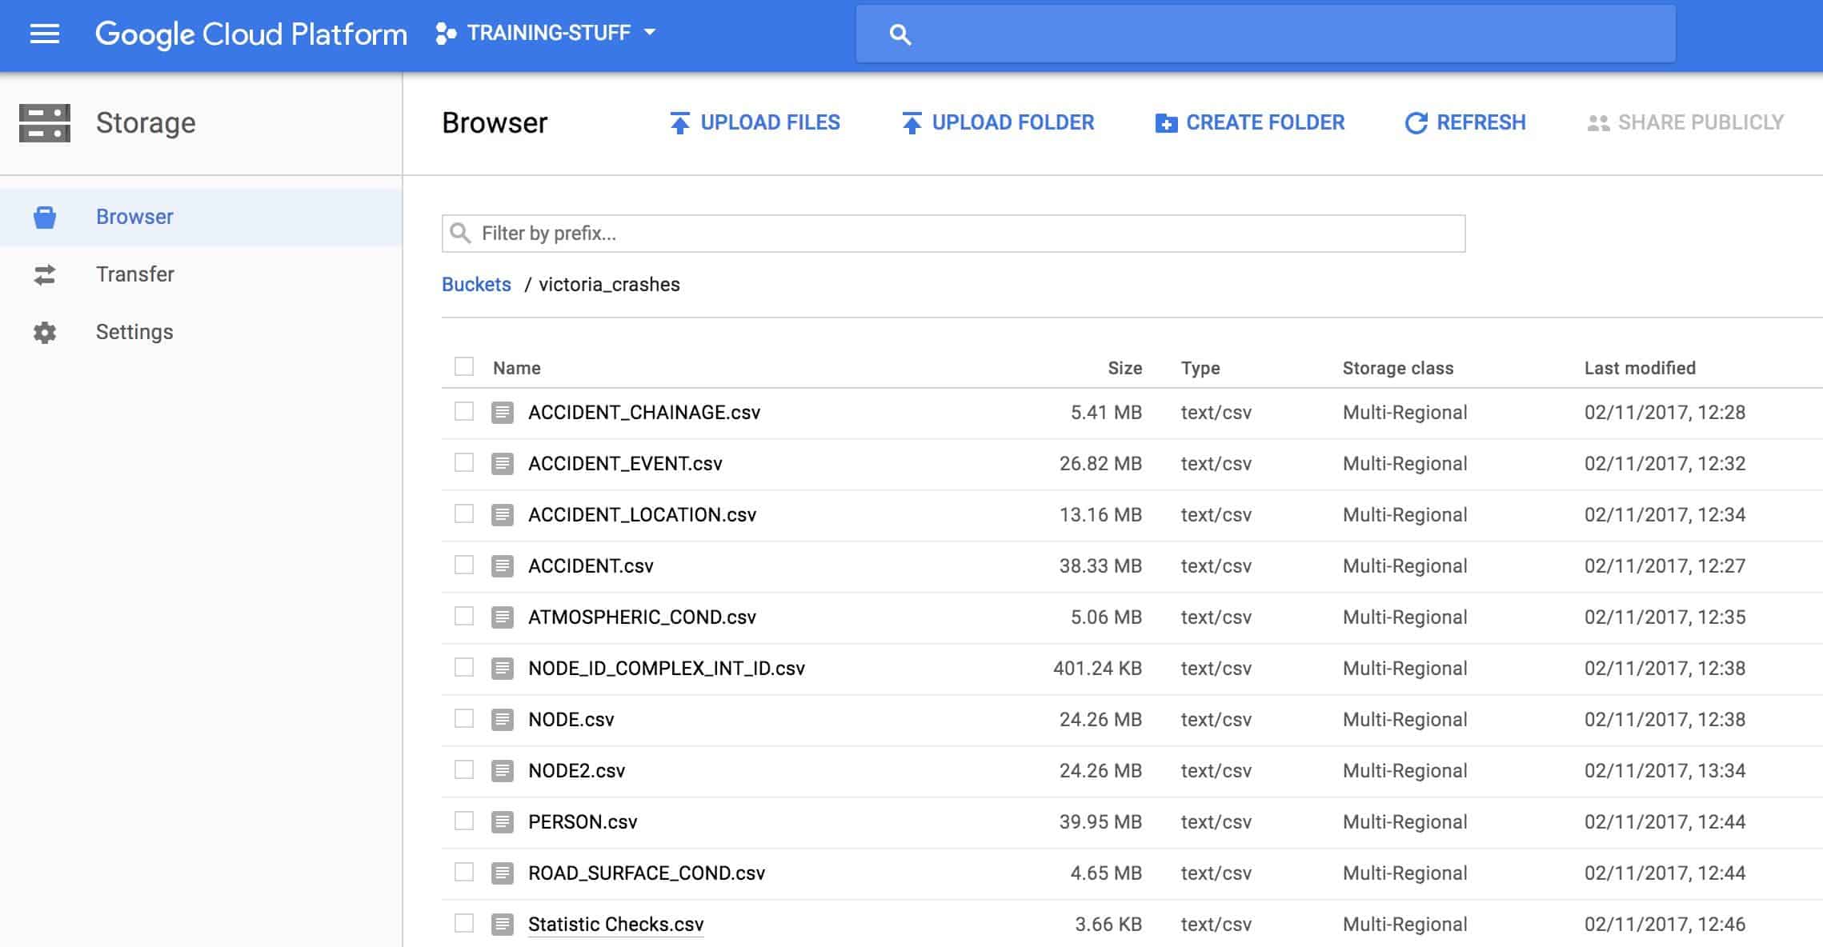Check the Statistic Checks.csv checkbox
1823x947 pixels.
pyautogui.click(x=464, y=923)
